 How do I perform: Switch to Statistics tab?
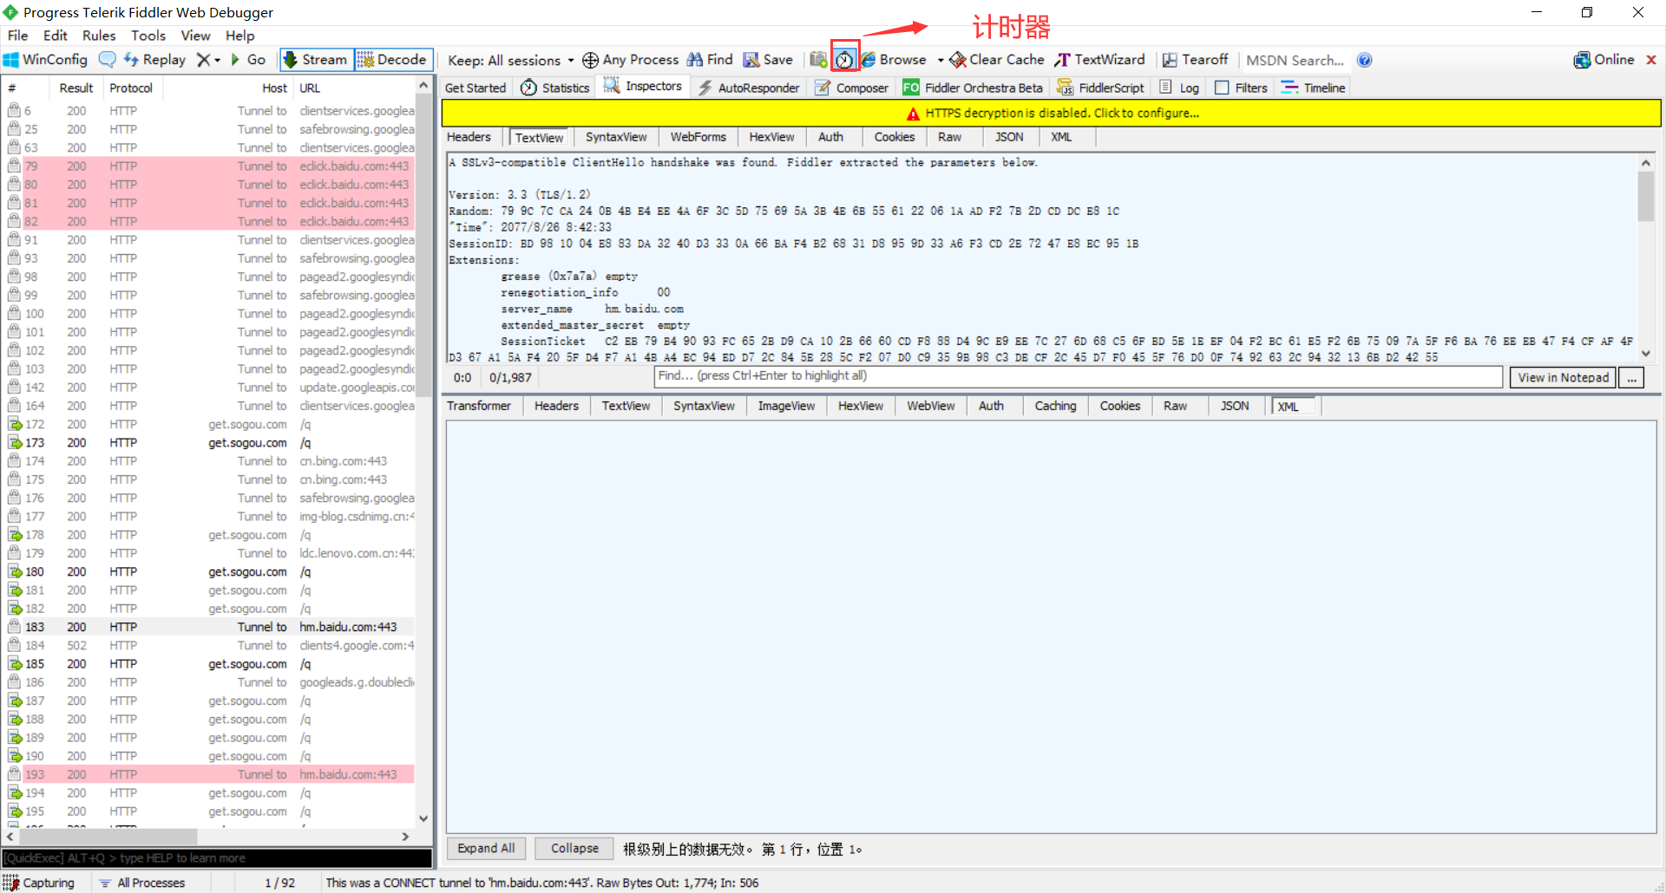click(554, 88)
